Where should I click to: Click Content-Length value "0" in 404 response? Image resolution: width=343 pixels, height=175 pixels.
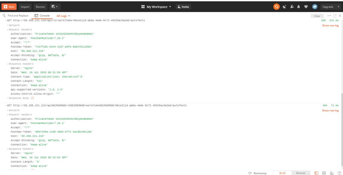[x=38, y=162]
